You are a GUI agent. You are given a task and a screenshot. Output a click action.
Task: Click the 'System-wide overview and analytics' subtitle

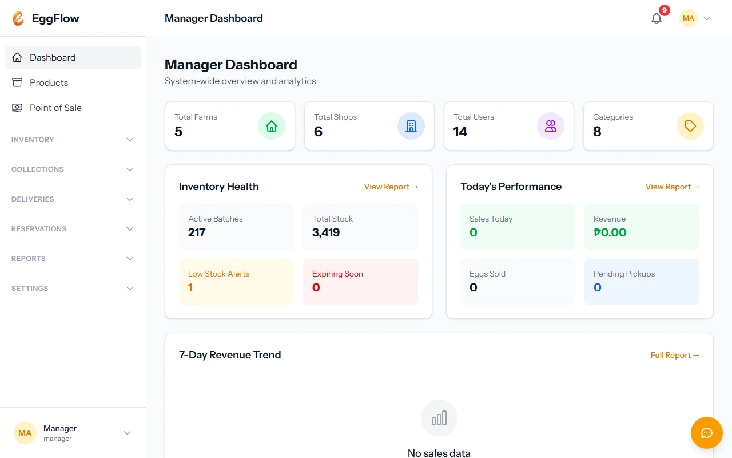click(x=240, y=81)
